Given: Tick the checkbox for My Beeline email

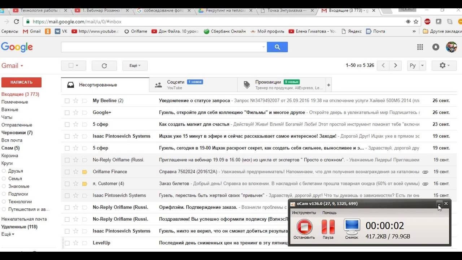Looking at the screenshot, I should 67,101.
